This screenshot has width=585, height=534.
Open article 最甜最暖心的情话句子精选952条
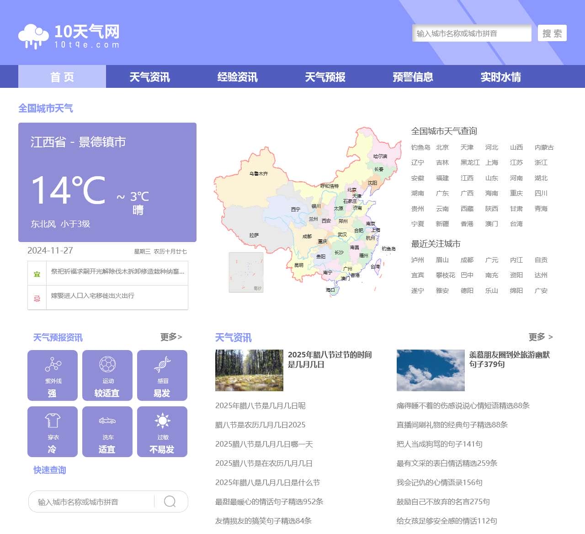pyautogui.click(x=269, y=502)
